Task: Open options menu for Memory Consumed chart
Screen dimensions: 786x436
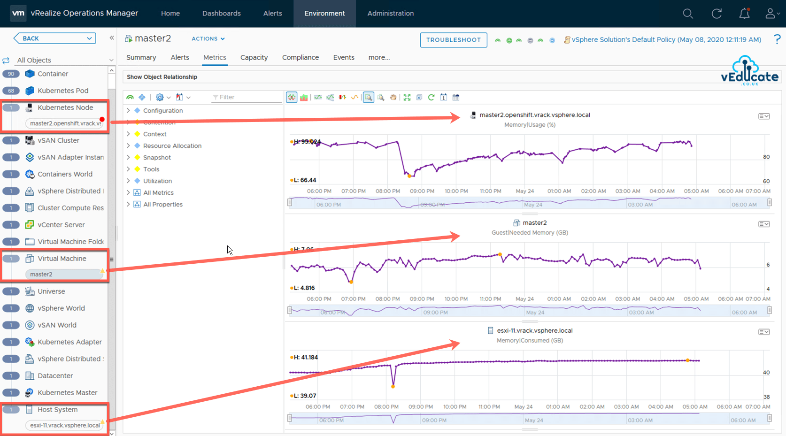Action: (x=764, y=332)
